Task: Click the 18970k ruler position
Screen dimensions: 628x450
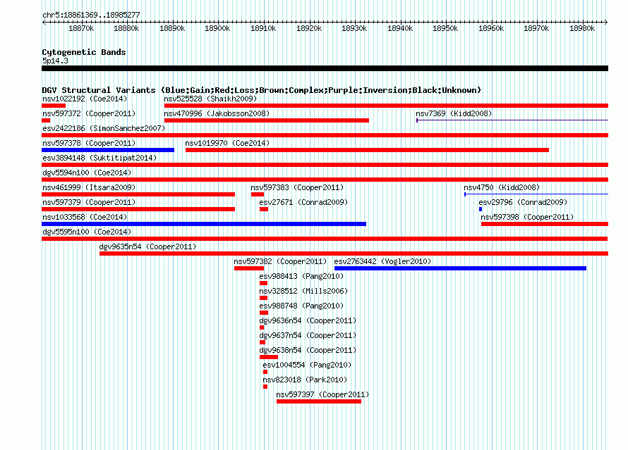Action: pyautogui.click(x=537, y=28)
